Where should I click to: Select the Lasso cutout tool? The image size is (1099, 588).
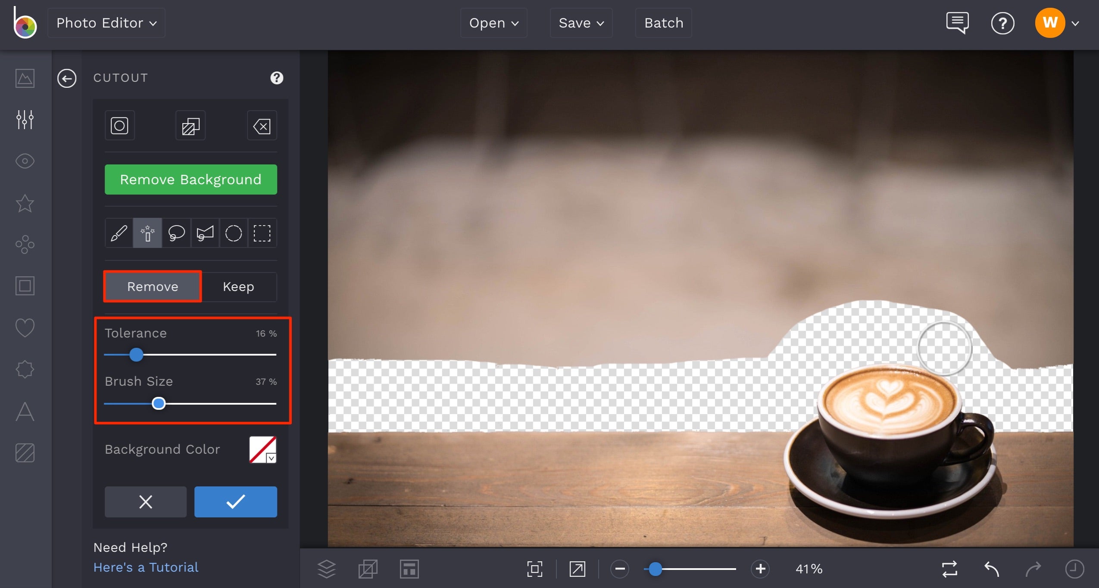click(x=176, y=233)
